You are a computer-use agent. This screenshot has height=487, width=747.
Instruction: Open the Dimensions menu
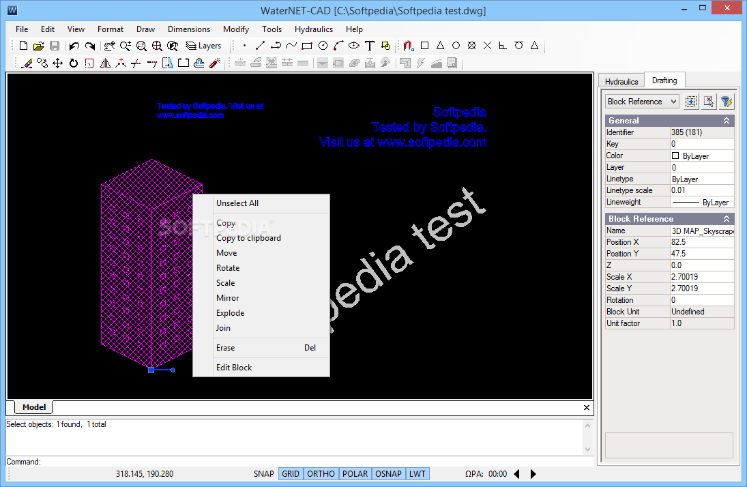point(189,29)
